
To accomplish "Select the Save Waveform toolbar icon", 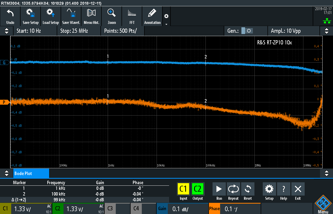I will click(x=71, y=16).
